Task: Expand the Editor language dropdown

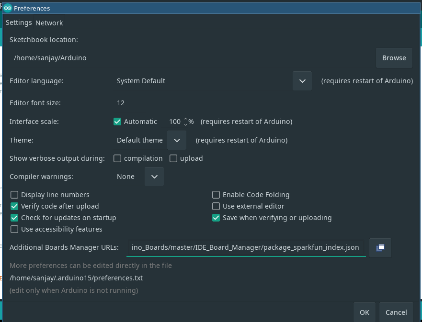Action: click(x=302, y=81)
